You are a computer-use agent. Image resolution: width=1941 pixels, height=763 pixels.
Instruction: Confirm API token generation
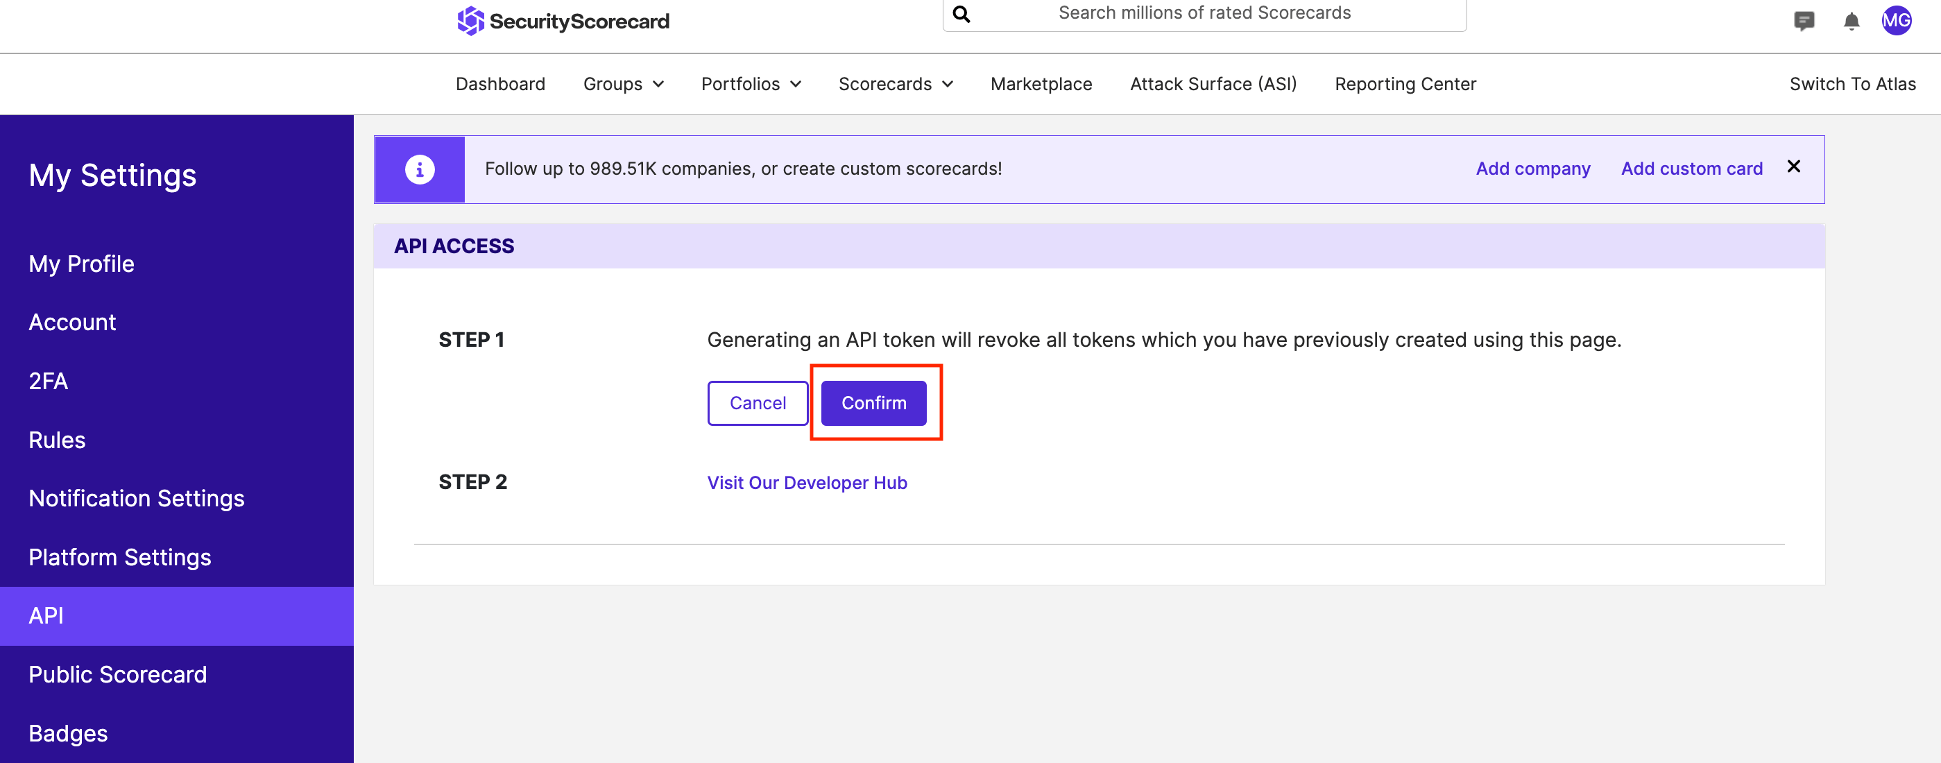[873, 403]
